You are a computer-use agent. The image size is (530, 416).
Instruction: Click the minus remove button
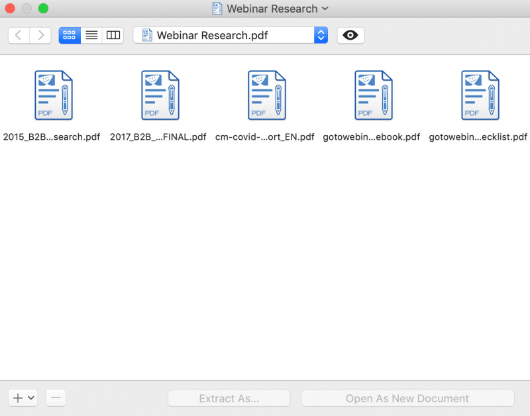coord(56,398)
